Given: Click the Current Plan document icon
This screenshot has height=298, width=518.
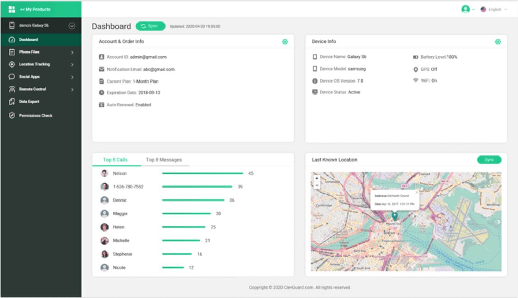Looking at the screenshot, I should click(101, 81).
